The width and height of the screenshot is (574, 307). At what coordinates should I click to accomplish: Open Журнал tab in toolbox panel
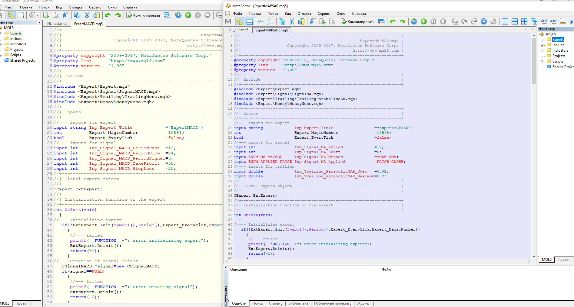(x=363, y=303)
